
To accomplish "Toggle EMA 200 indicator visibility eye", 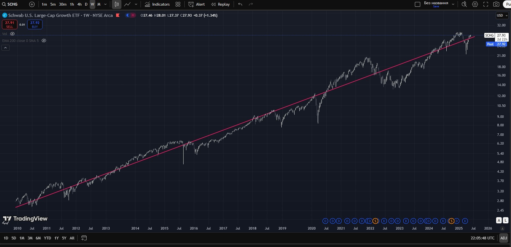I will coord(44,41).
